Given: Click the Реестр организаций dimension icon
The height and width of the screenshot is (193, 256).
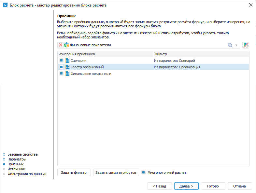Looking at the screenshot, I should (x=67, y=67).
